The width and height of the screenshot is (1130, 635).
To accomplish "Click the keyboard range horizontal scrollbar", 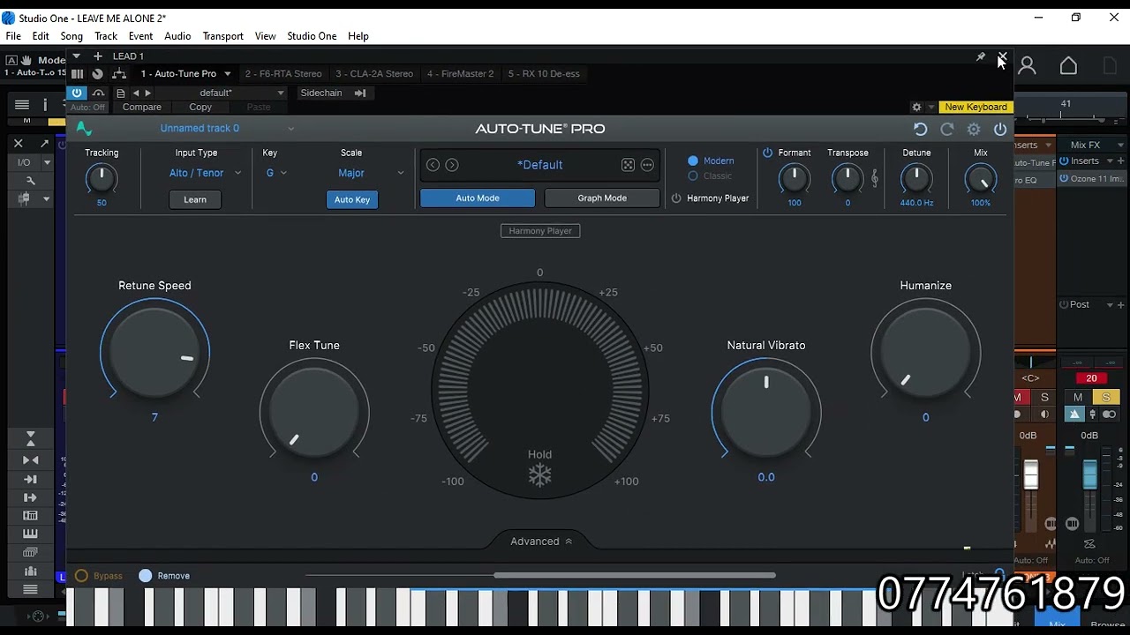I will point(634,576).
